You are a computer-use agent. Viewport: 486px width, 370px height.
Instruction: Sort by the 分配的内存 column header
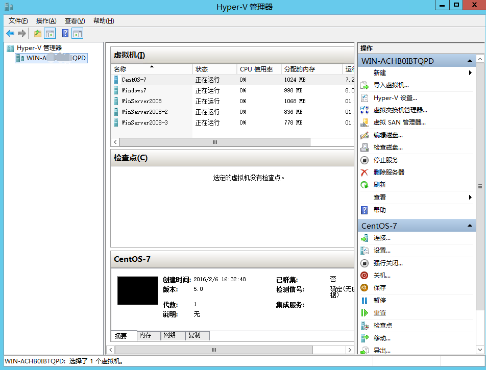tap(311, 69)
